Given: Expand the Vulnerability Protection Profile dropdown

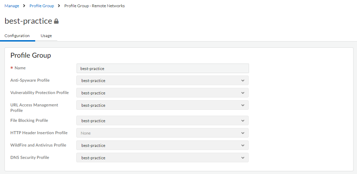Looking at the screenshot, I should click(162, 93).
